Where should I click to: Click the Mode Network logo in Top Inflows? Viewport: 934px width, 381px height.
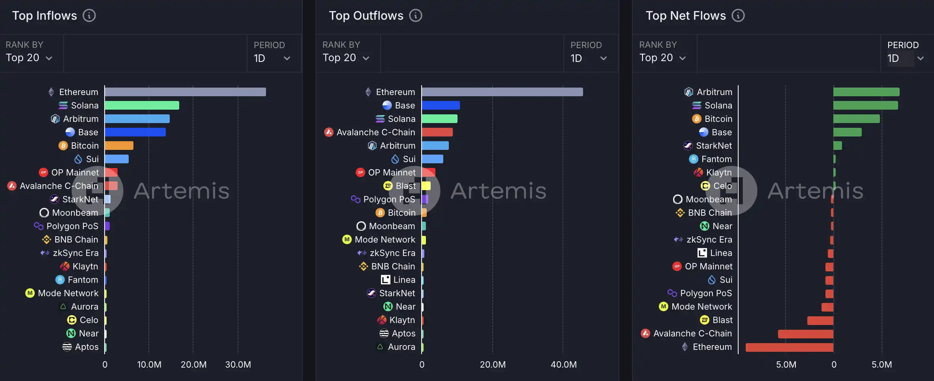click(x=30, y=293)
